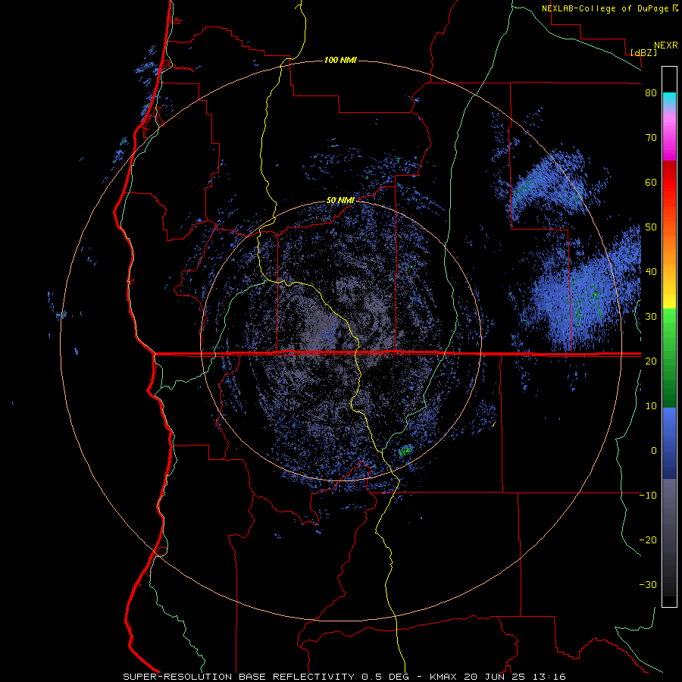Click the -10 value on dBZ scale
The width and height of the screenshot is (682, 682).
648,496
